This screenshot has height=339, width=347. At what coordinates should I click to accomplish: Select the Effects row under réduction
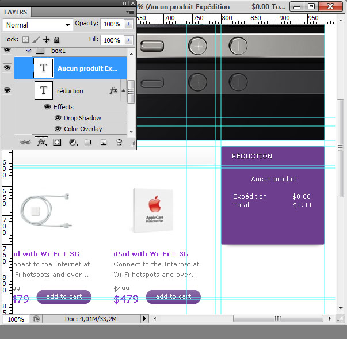tap(63, 107)
